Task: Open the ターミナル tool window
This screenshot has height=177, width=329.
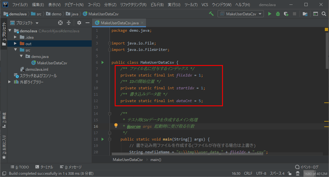Action: point(44,167)
